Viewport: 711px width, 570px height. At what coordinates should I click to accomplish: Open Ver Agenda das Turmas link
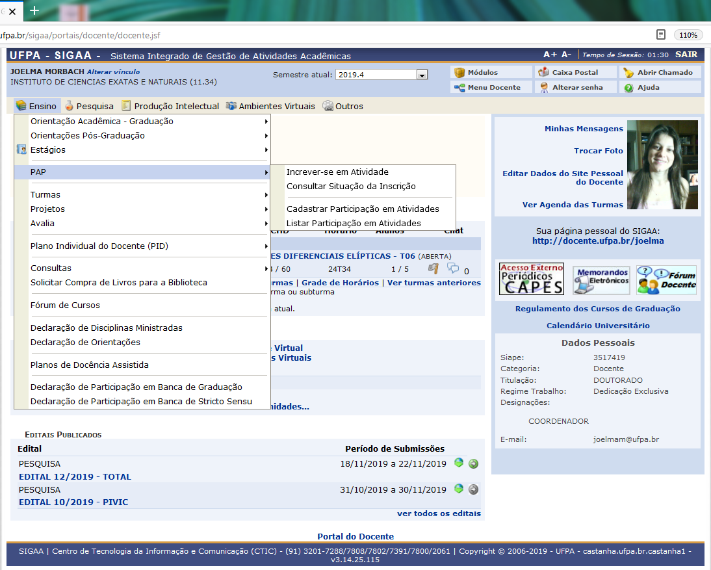(573, 205)
